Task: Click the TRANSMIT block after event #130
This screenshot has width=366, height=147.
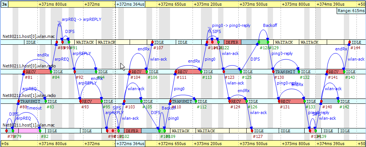Action: click(x=286, y=72)
